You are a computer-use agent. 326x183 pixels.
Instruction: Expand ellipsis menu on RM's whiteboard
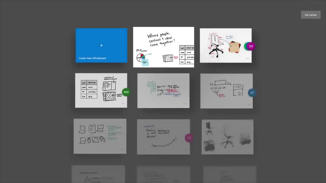tap(123, 103)
